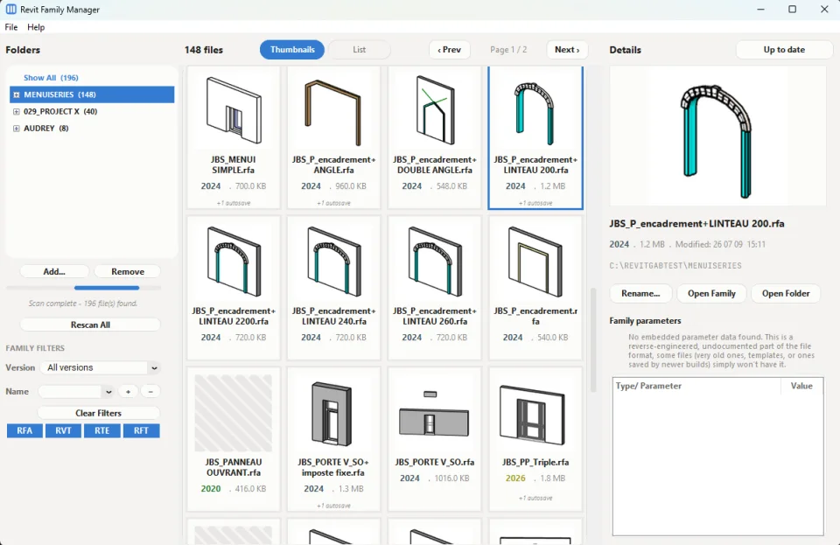Toggle the RVT file type filter
Image resolution: width=840 pixels, height=545 pixels.
tap(63, 430)
